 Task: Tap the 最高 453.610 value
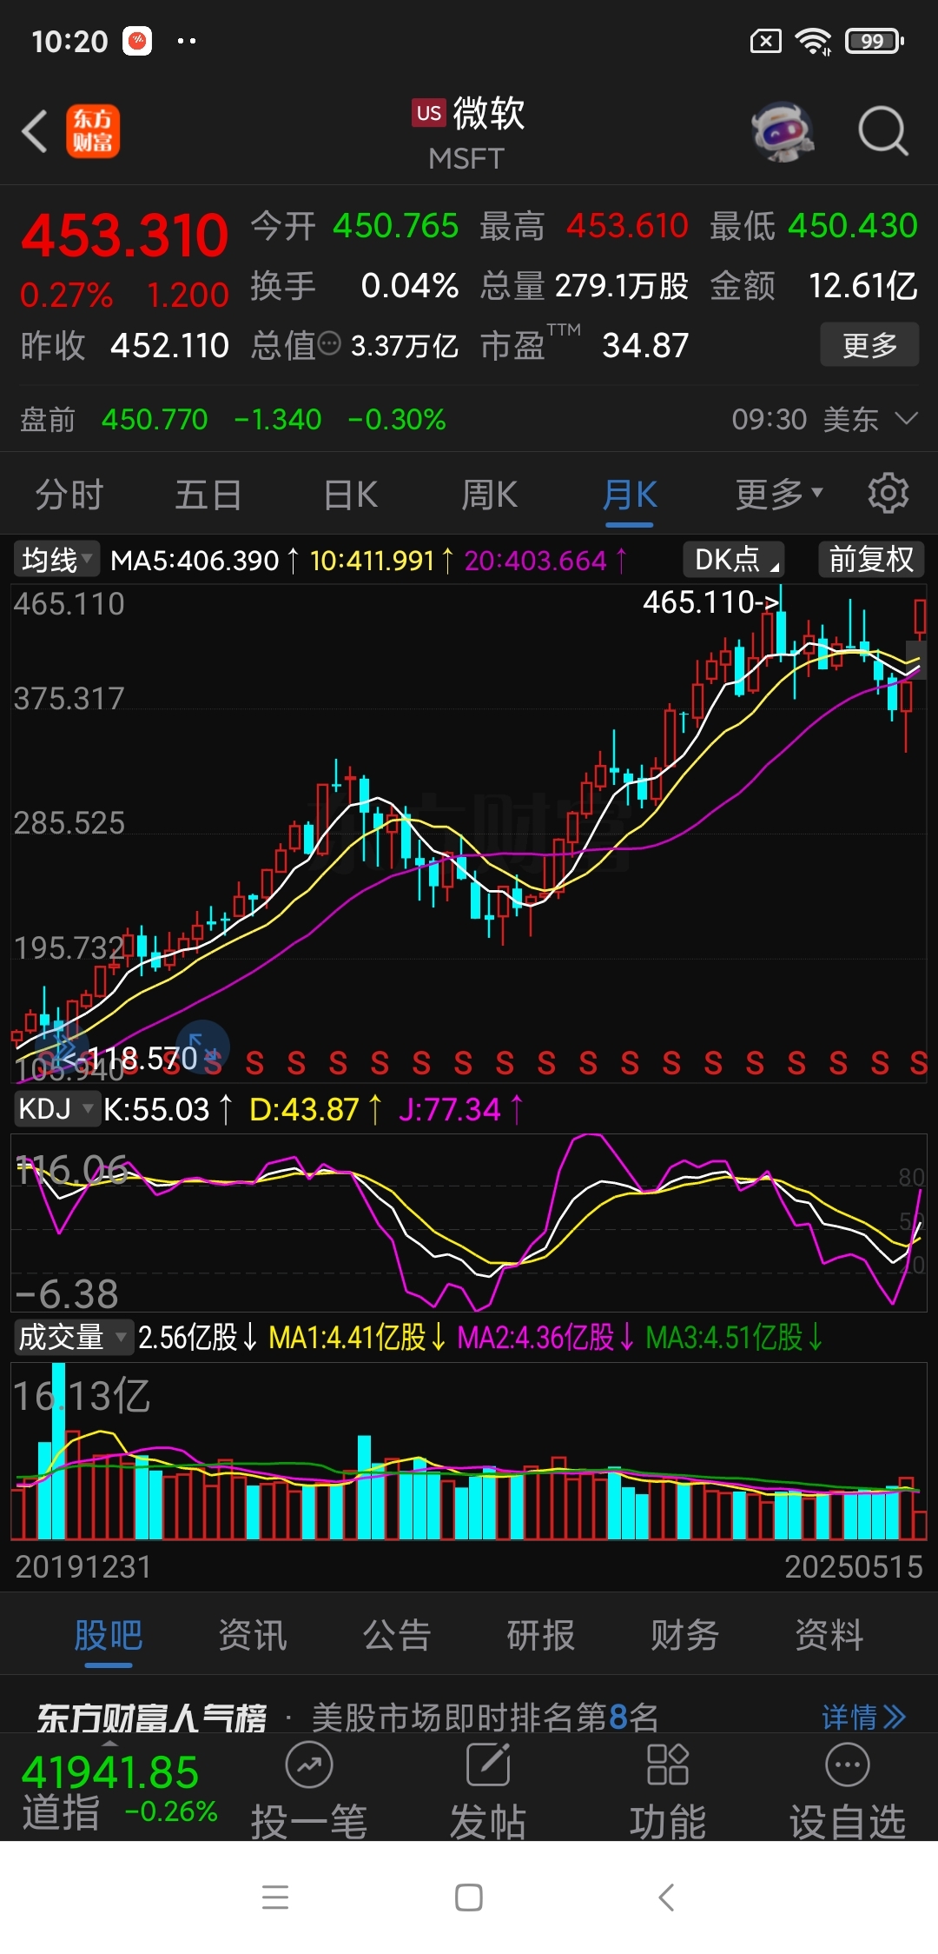(627, 226)
